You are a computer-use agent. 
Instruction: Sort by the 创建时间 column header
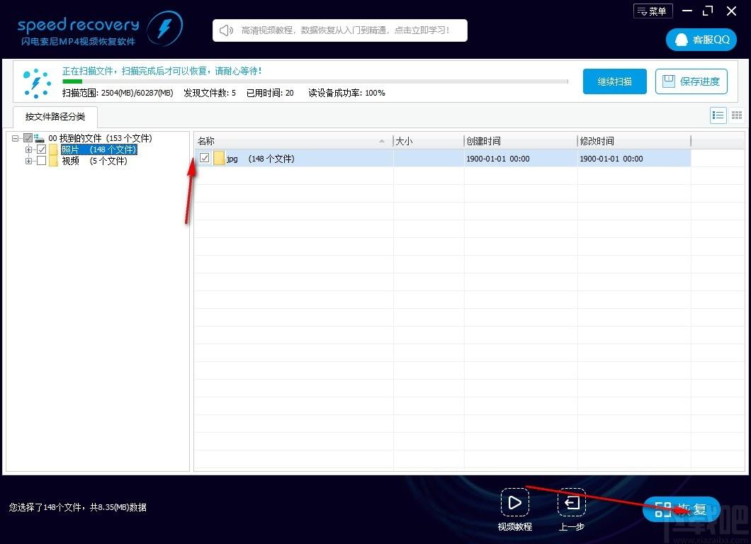click(521, 141)
